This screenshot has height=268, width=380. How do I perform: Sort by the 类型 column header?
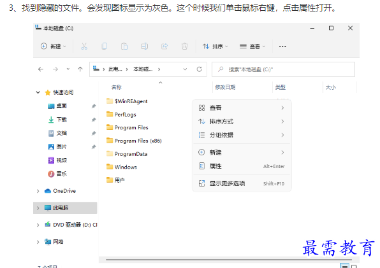point(281,87)
